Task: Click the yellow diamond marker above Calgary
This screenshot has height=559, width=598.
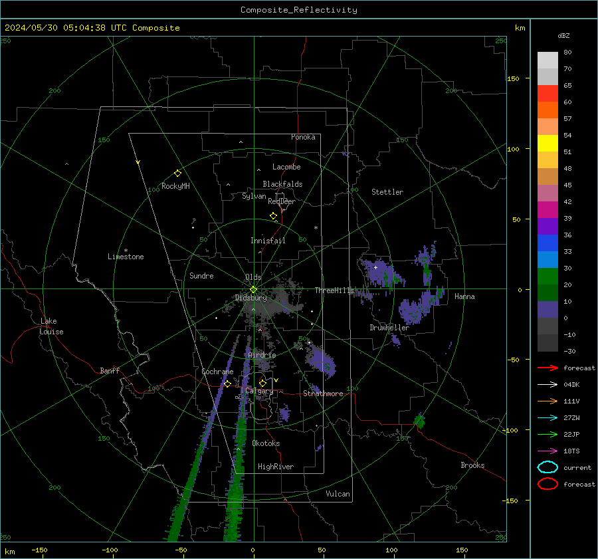Action: [x=262, y=383]
